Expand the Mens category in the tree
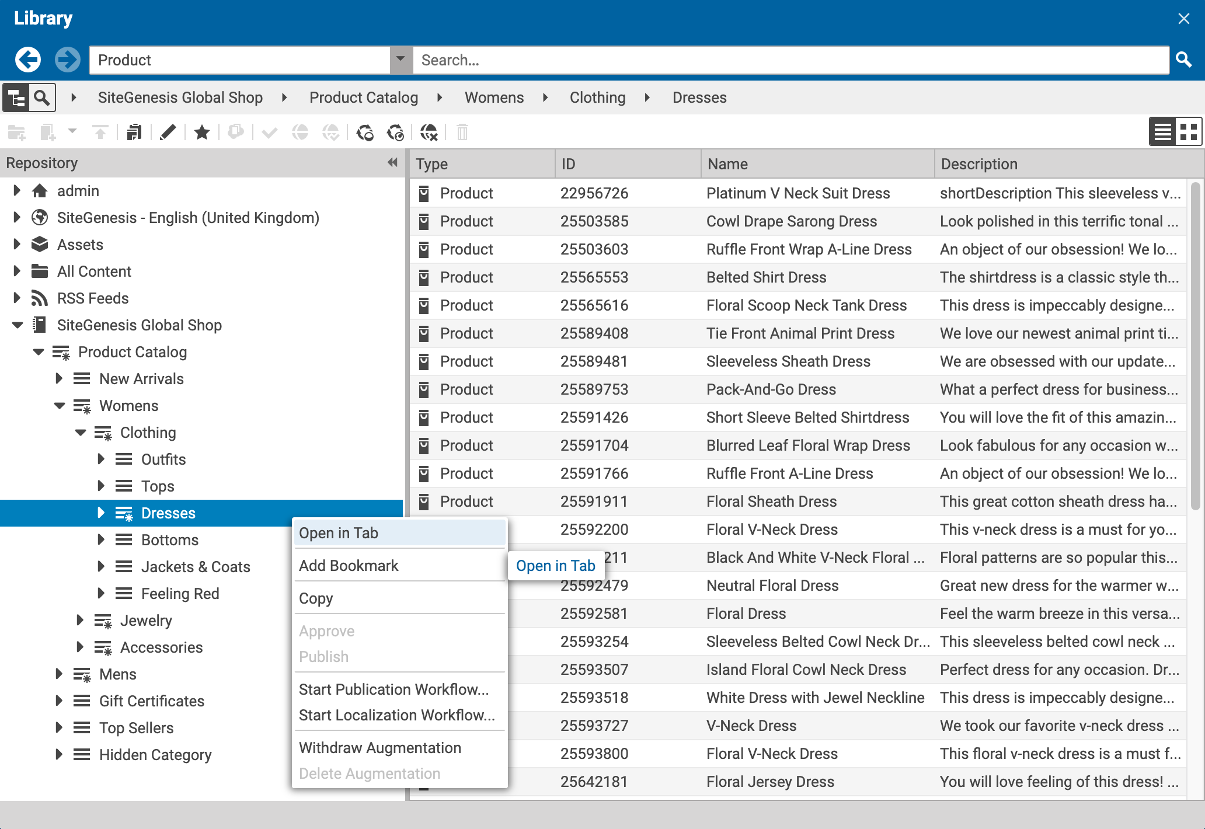The width and height of the screenshot is (1205, 829). click(x=59, y=674)
